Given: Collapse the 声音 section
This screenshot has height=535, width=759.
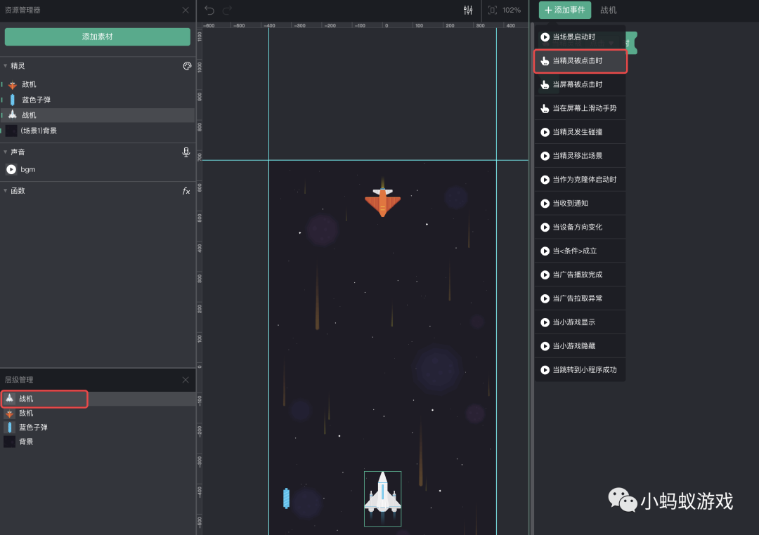Looking at the screenshot, I should pos(6,152).
